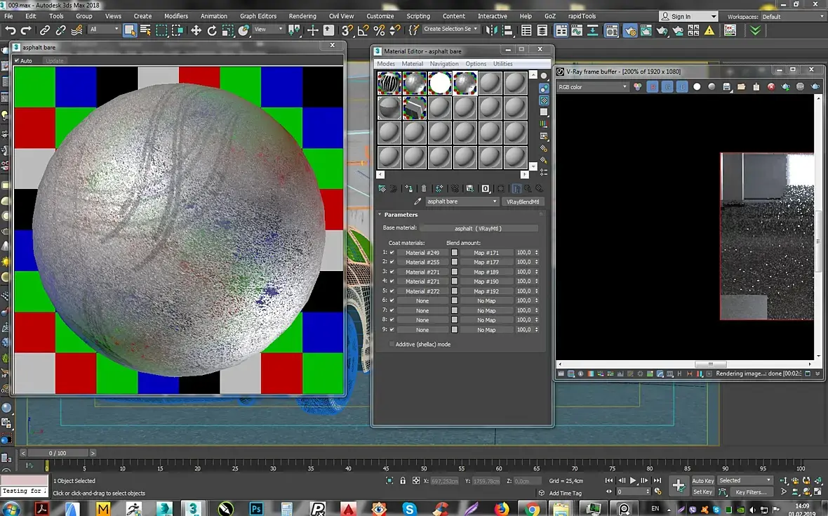Click the Select Object tool

[129, 29]
